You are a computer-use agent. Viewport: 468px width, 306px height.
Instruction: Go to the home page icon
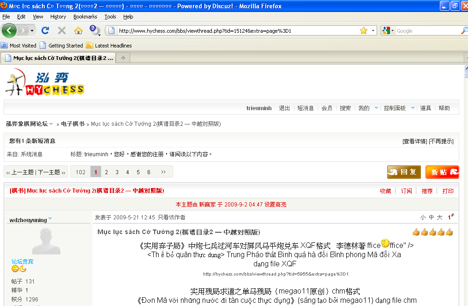click(78, 30)
